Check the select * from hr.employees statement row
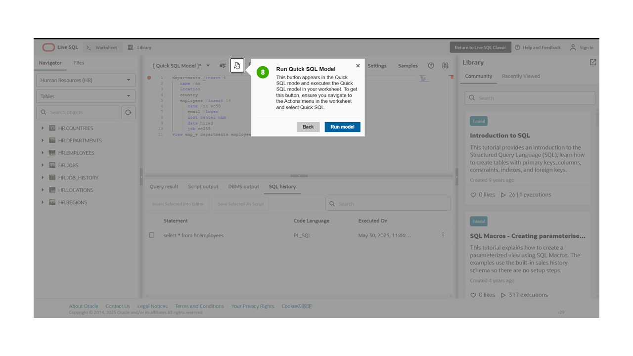 151,235
